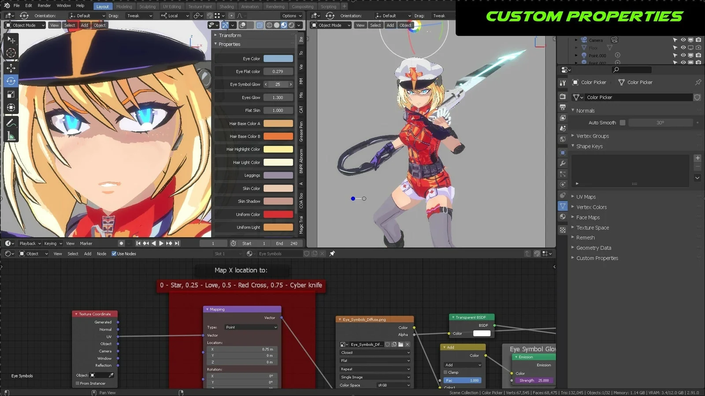705x396 pixels.
Task: Open Modifier Properties via the wrench icon
Action: (x=562, y=163)
